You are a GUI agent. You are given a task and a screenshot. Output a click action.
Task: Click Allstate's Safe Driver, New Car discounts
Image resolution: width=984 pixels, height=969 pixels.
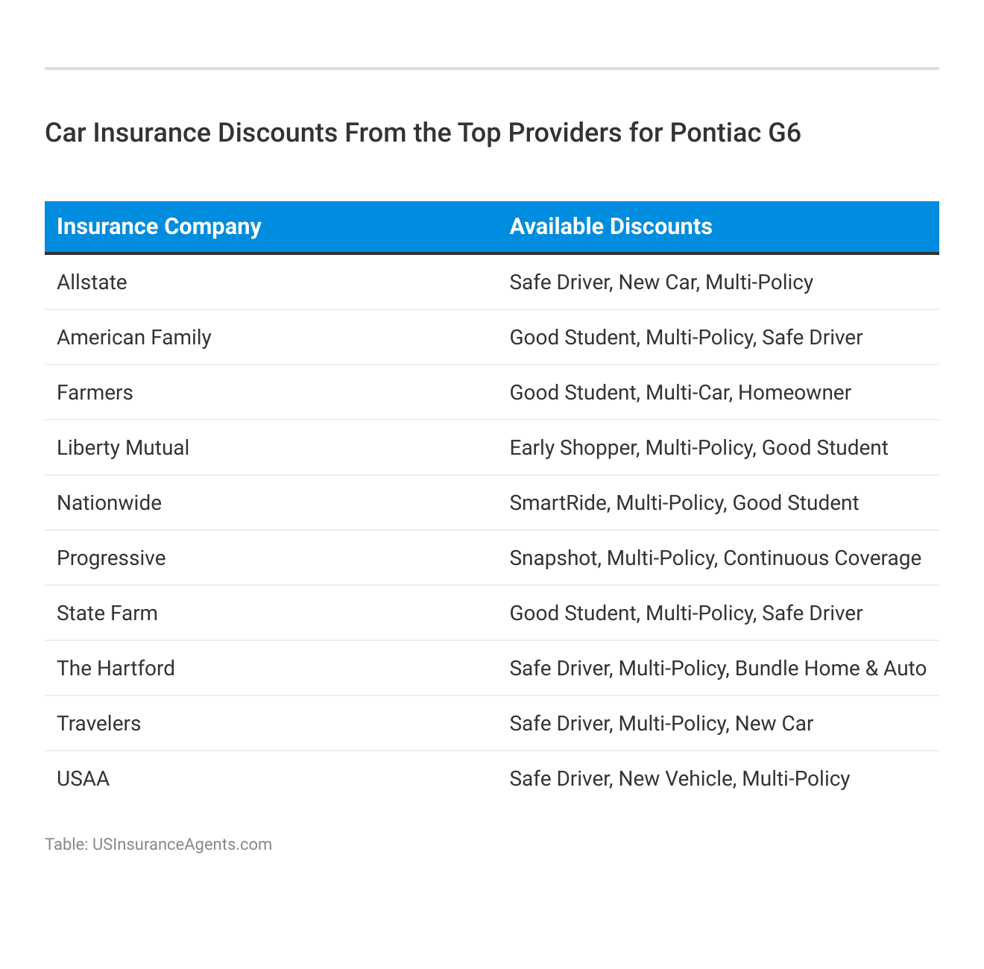click(x=661, y=282)
